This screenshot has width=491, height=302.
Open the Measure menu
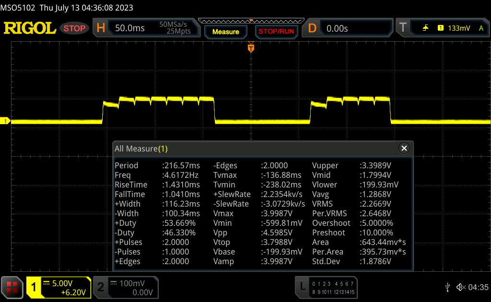click(x=225, y=32)
